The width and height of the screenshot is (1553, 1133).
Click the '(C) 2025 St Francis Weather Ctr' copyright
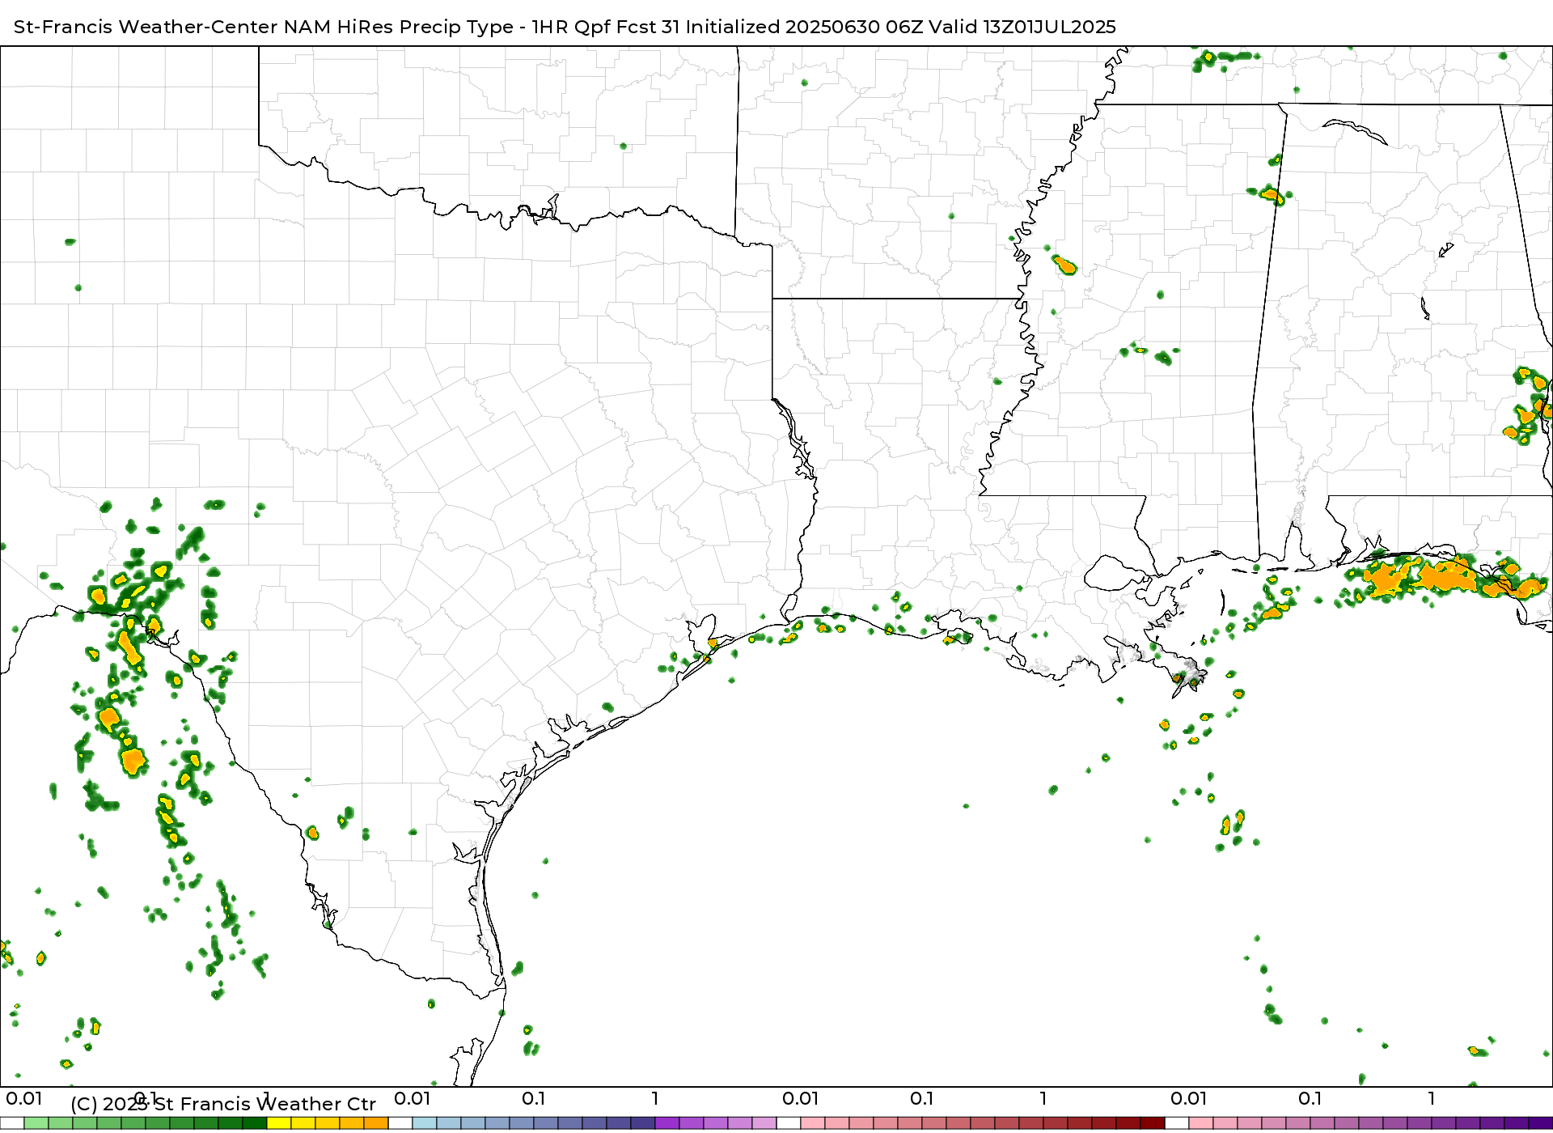point(223,1104)
